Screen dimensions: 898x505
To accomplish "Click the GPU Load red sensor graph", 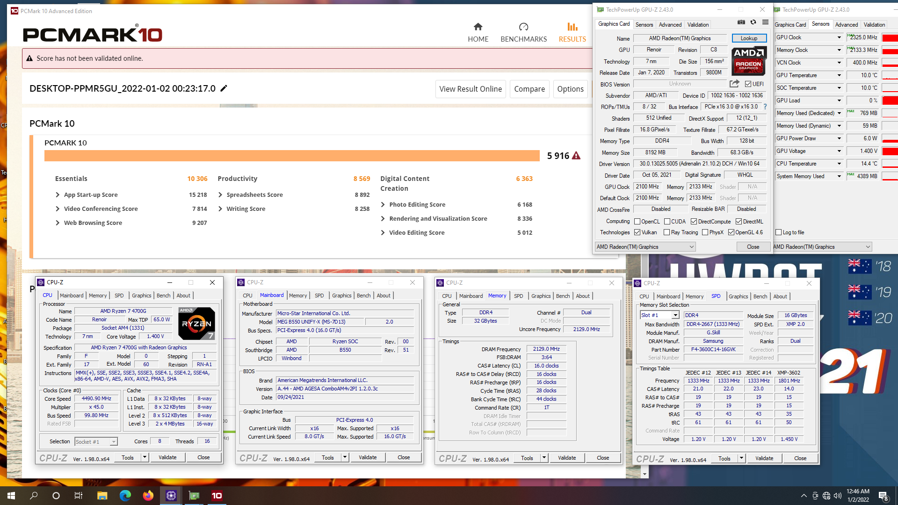I will point(890,101).
